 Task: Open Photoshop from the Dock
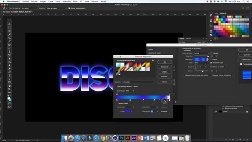point(121,138)
